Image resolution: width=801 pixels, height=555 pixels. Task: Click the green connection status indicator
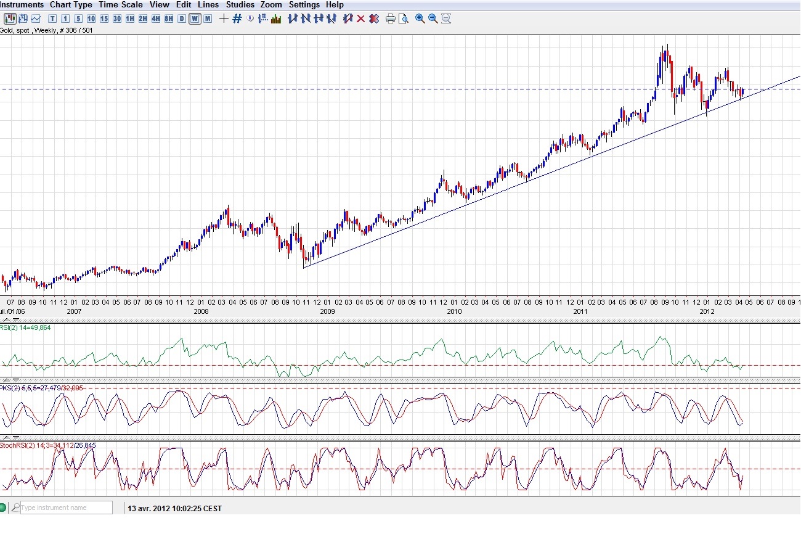[3, 508]
